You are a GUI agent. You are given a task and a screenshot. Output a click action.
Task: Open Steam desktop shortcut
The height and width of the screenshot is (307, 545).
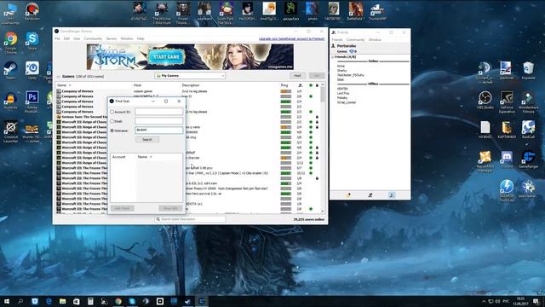pos(10,70)
